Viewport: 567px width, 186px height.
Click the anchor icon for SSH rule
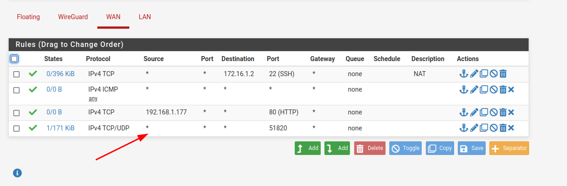pyautogui.click(x=463, y=74)
